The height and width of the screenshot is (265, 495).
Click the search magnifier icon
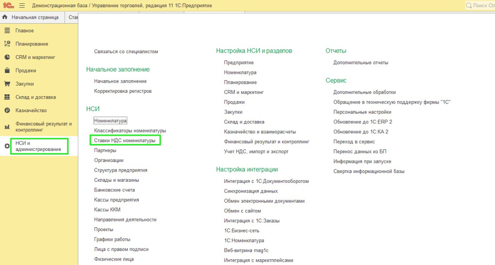(469, 5)
